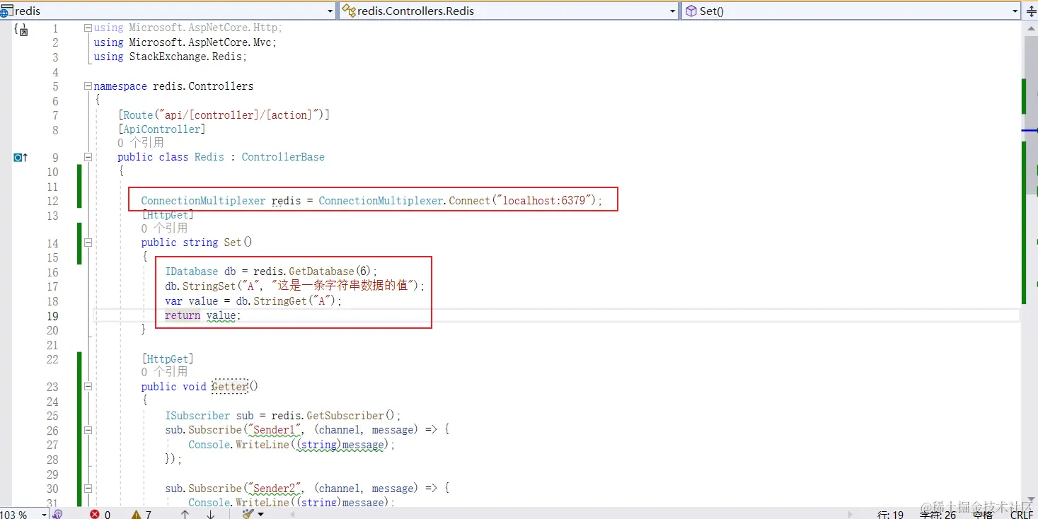This screenshot has height=519, width=1038.
Task: Click the '0 个引用' reference link above Getter()
Action: pos(164,372)
